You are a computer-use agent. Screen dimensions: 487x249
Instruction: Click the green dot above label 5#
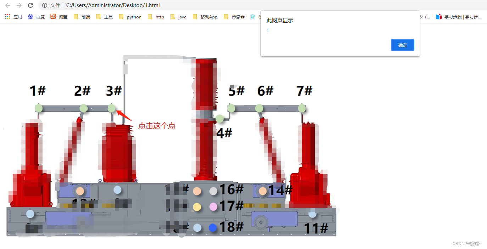tap(232, 108)
